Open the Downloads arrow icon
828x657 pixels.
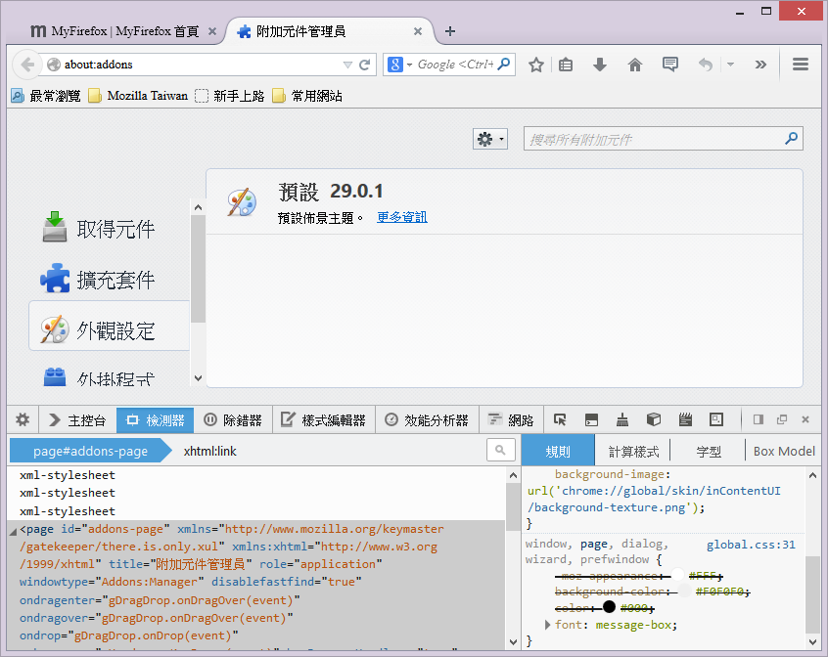601,65
